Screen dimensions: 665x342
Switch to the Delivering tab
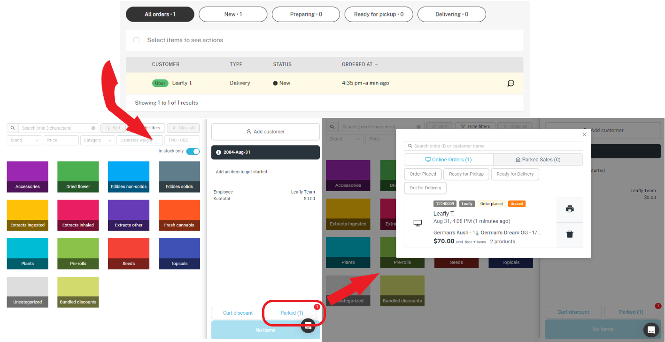click(451, 14)
